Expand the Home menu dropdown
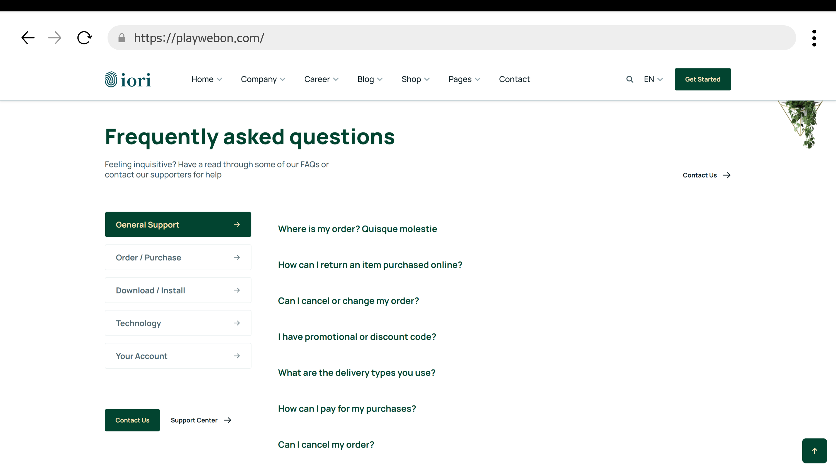Screen dimensions: 836x470 coord(207,79)
